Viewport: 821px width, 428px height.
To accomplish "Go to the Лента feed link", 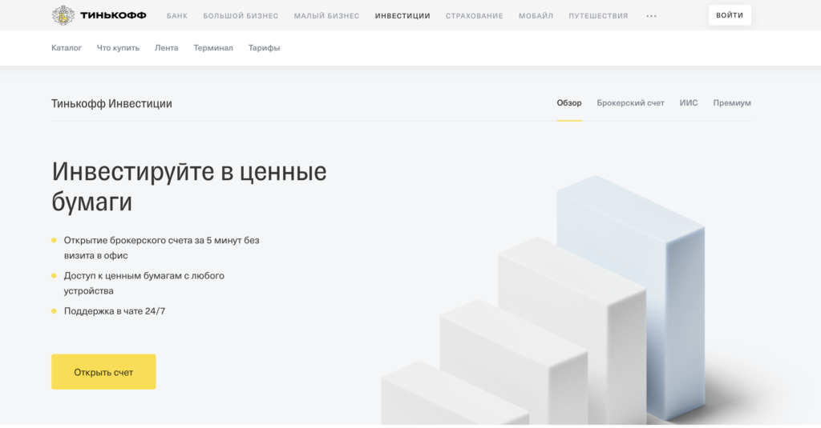I will tap(166, 47).
